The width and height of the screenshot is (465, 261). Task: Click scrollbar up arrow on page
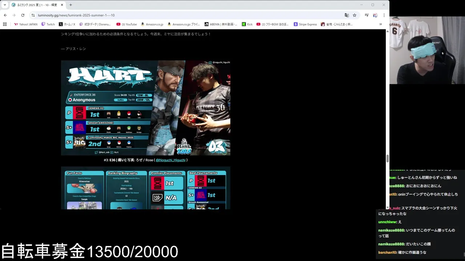[387, 31]
